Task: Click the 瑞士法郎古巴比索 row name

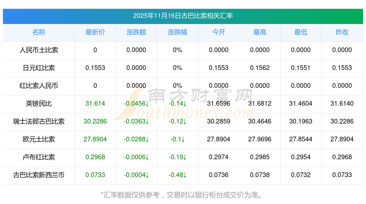Action: coord(39,121)
